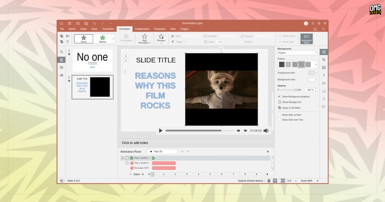
Task: Click the Opacity slider handle
Action: (x=296, y=90)
